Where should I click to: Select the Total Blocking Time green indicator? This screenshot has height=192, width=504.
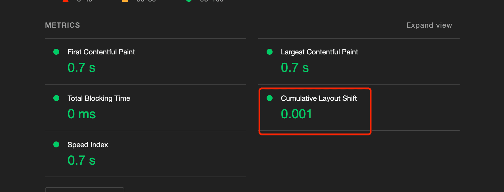coord(56,98)
